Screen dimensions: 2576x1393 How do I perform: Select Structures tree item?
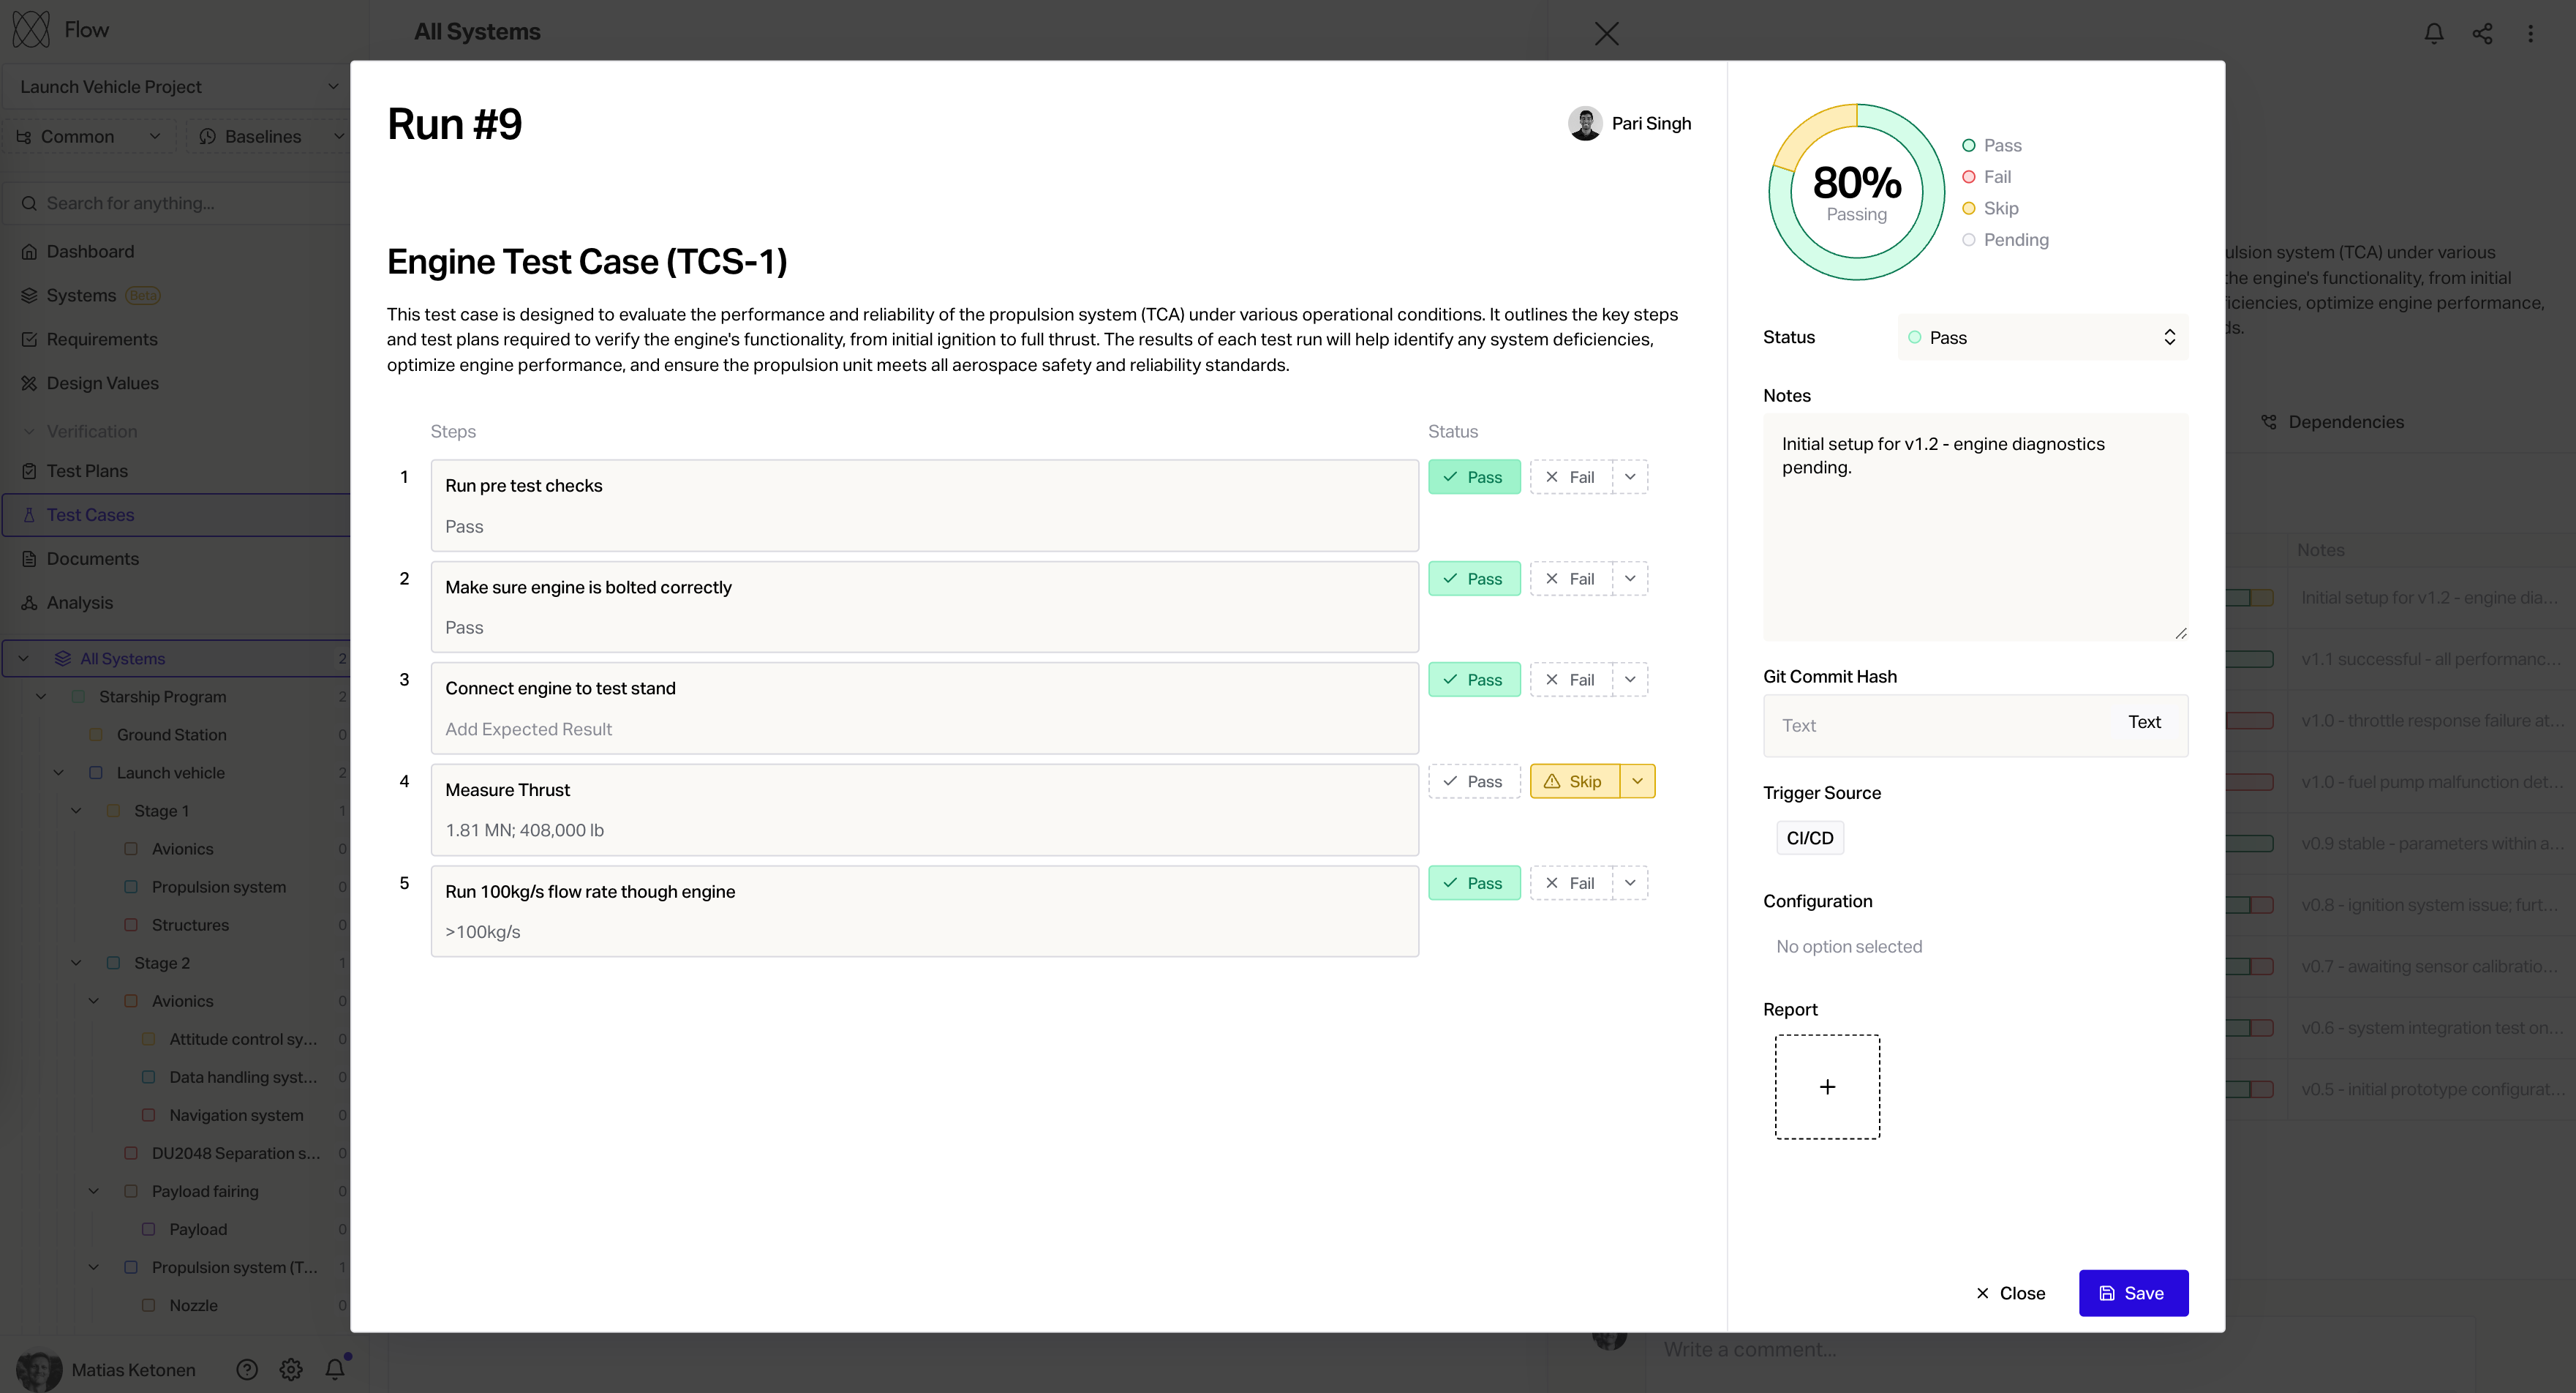click(x=190, y=924)
